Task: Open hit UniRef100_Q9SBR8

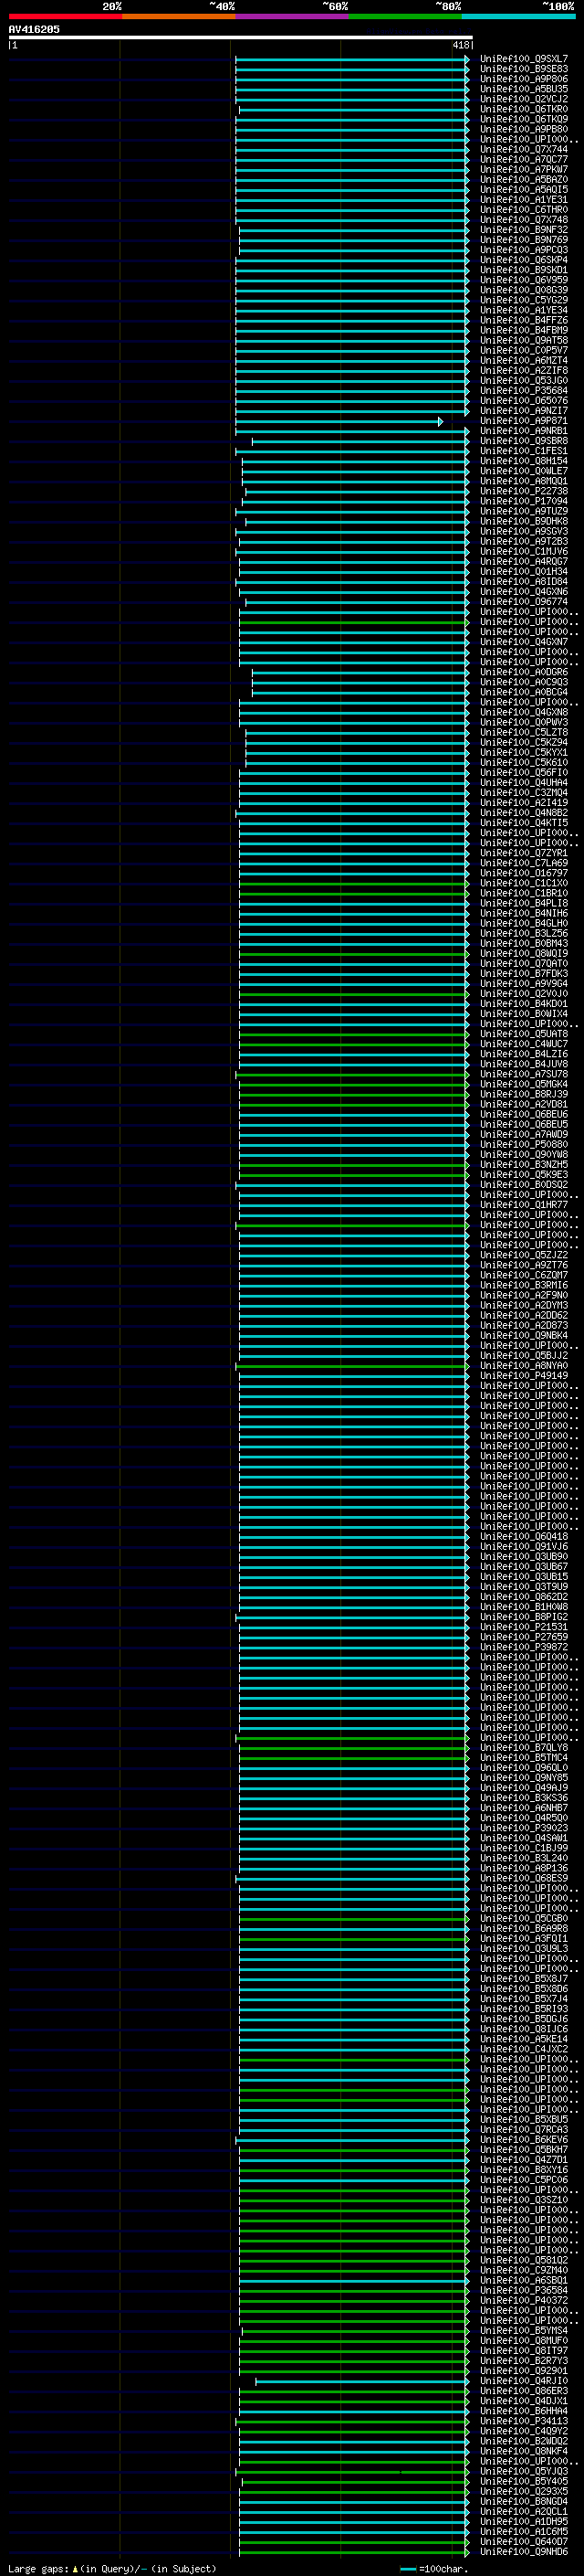Action: tap(523, 441)
